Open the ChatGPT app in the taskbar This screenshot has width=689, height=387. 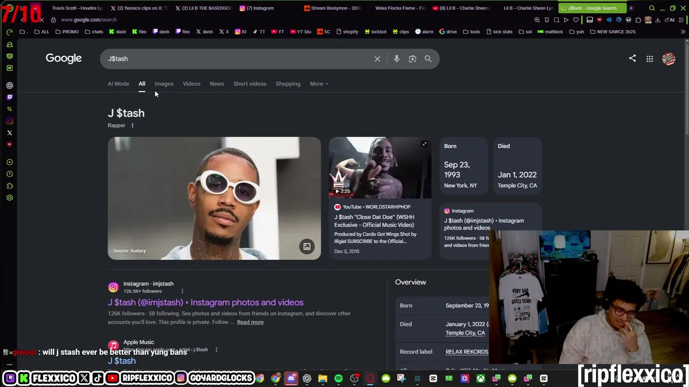click(x=307, y=378)
